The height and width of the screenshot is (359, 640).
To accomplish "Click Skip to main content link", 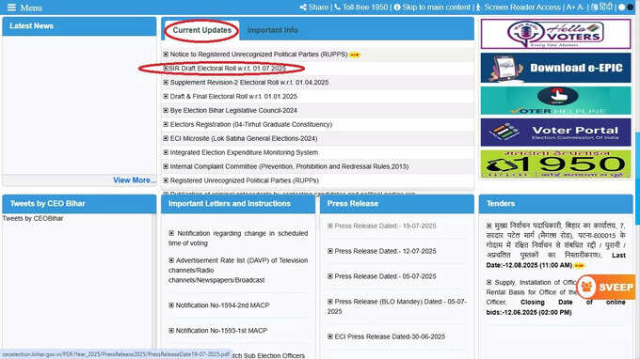I will pos(436,8).
